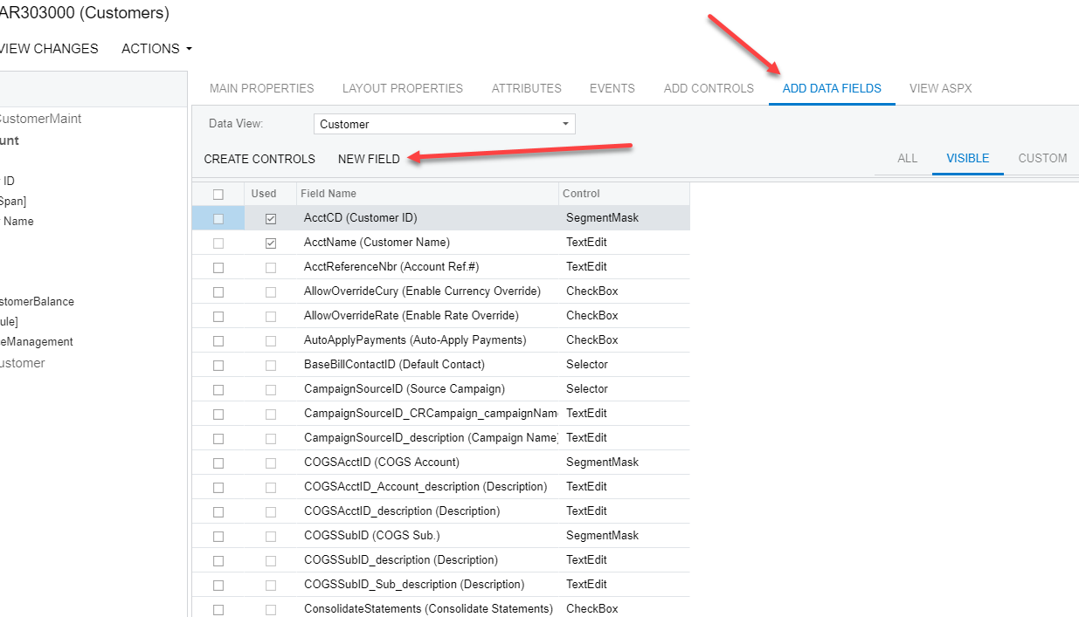Image resolution: width=1079 pixels, height=617 pixels.
Task: Open the VIEW ASPX tab
Action: pos(941,88)
